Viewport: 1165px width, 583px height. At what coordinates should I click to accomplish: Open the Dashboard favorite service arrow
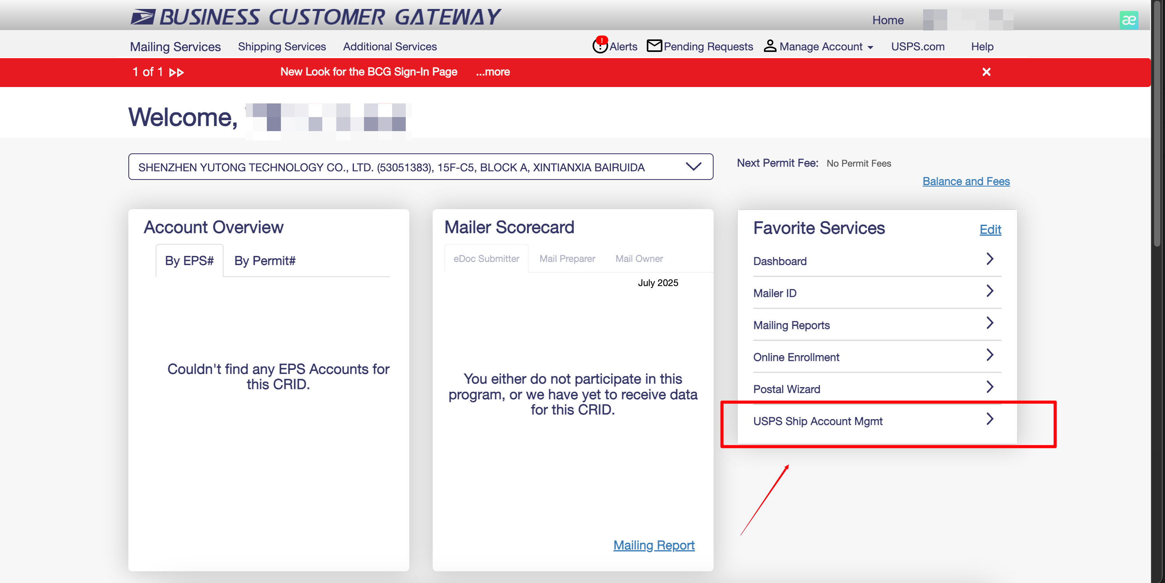click(x=989, y=259)
